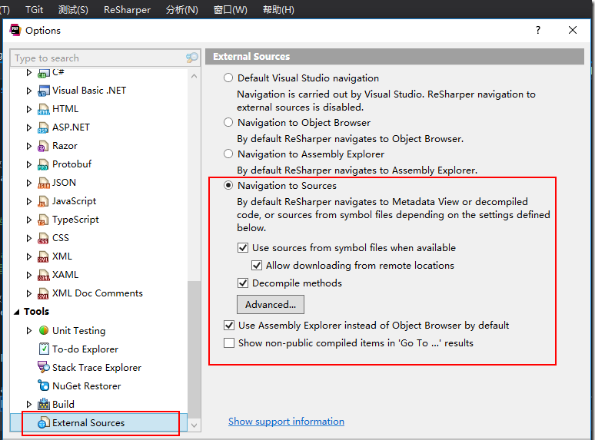Click the ASP.NET file icon
Image resolution: width=595 pixels, height=440 pixels.
point(43,127)
